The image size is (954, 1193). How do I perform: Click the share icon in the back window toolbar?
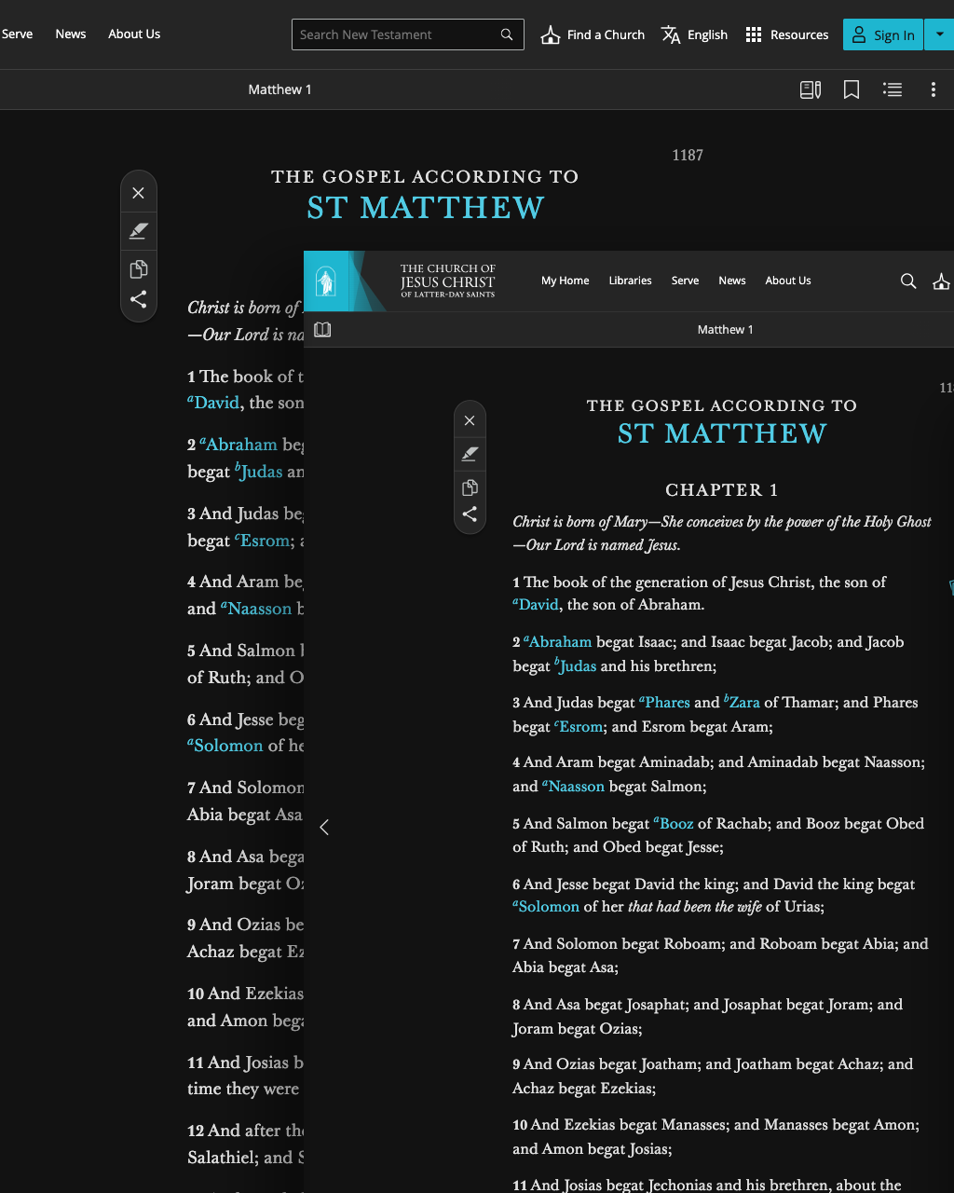point(138,300)
